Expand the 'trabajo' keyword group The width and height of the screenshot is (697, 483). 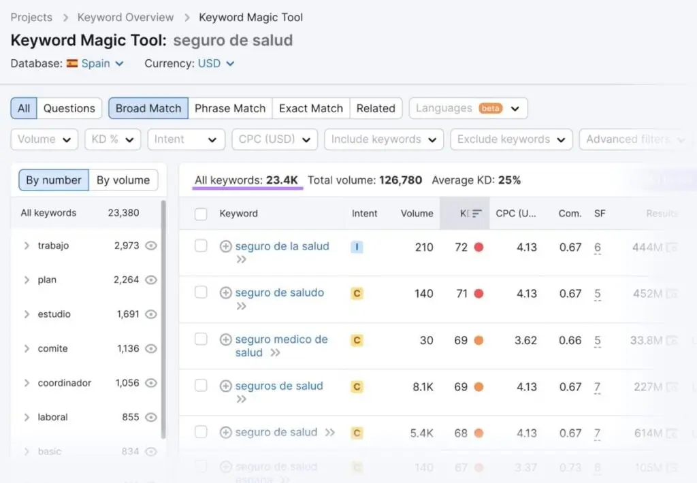coord(27,246)
